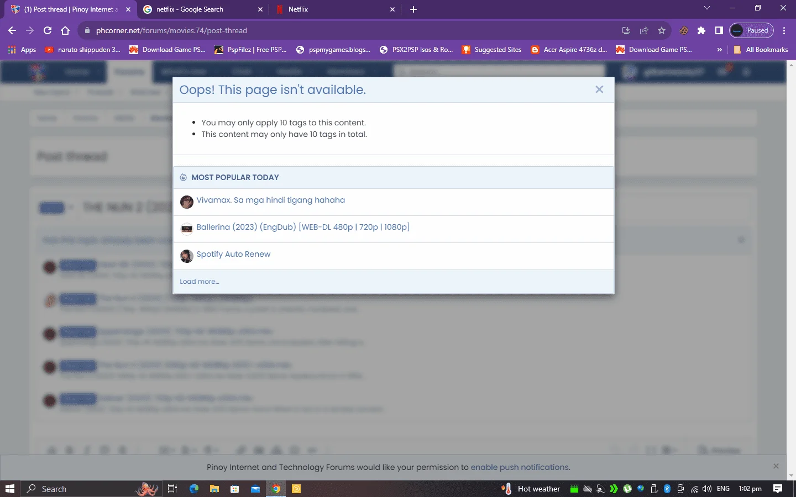Viewport: 796px width, 497px height.
Task: Open File Explorer from the taskbar
Action: [214, 489]
